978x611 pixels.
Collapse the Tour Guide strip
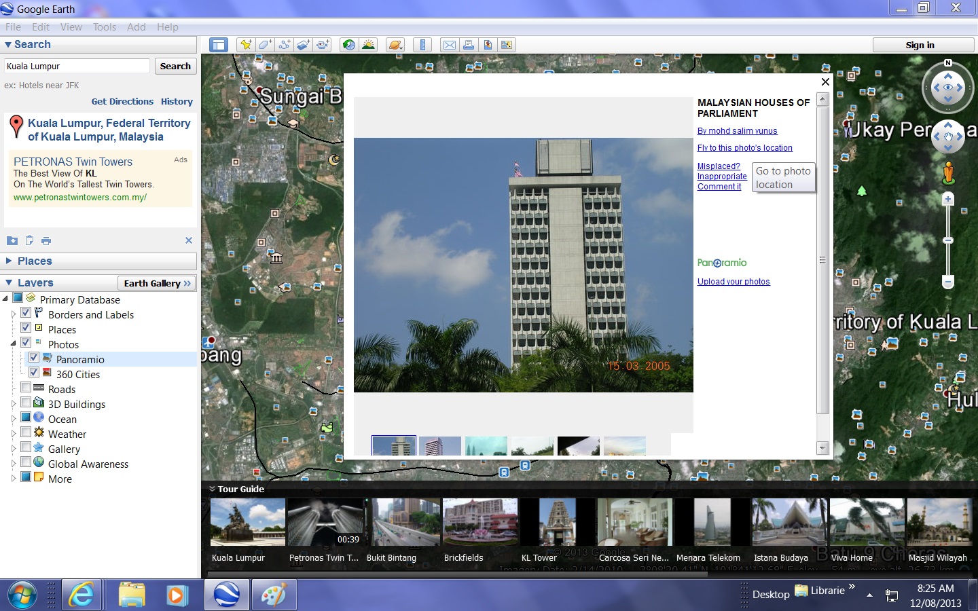pos(212,489)
